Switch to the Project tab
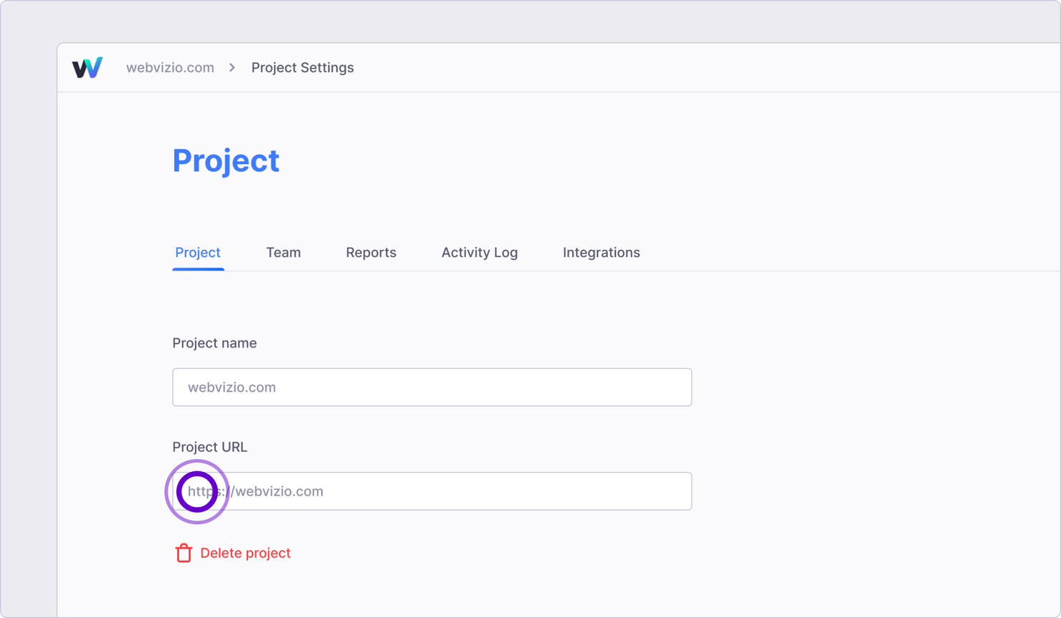 tap(198, 253)
